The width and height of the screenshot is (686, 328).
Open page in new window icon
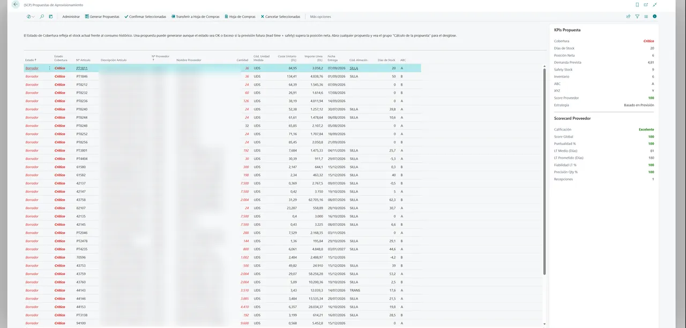click(646, 4)
